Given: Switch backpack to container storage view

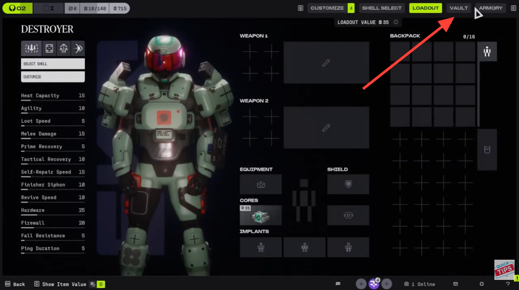Looking at the screenshot, I should point(487,150).
